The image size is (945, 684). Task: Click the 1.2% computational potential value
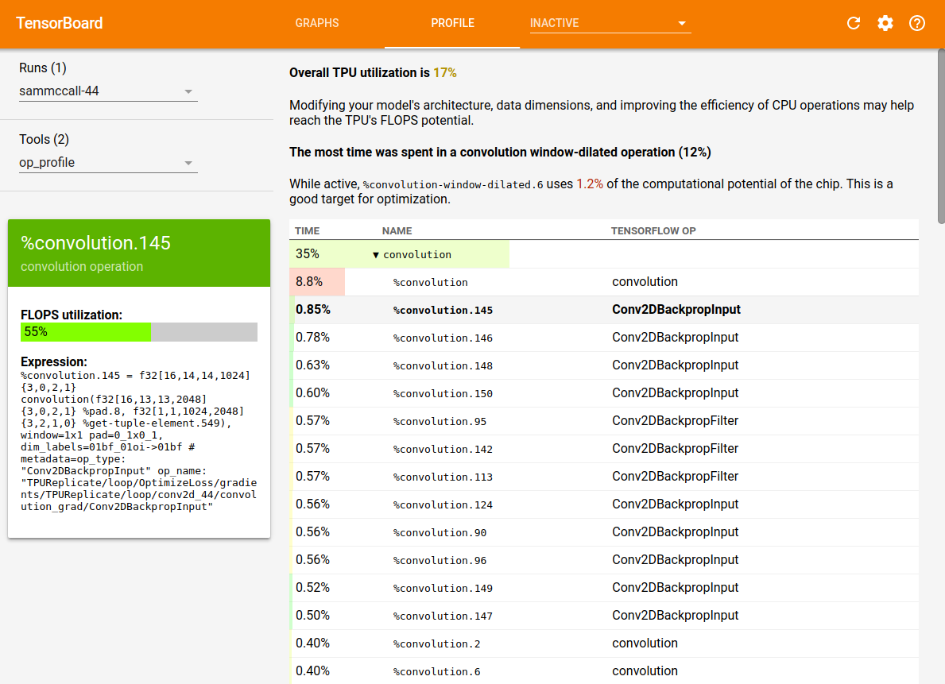pyautogui.click(x=590, y=184)
